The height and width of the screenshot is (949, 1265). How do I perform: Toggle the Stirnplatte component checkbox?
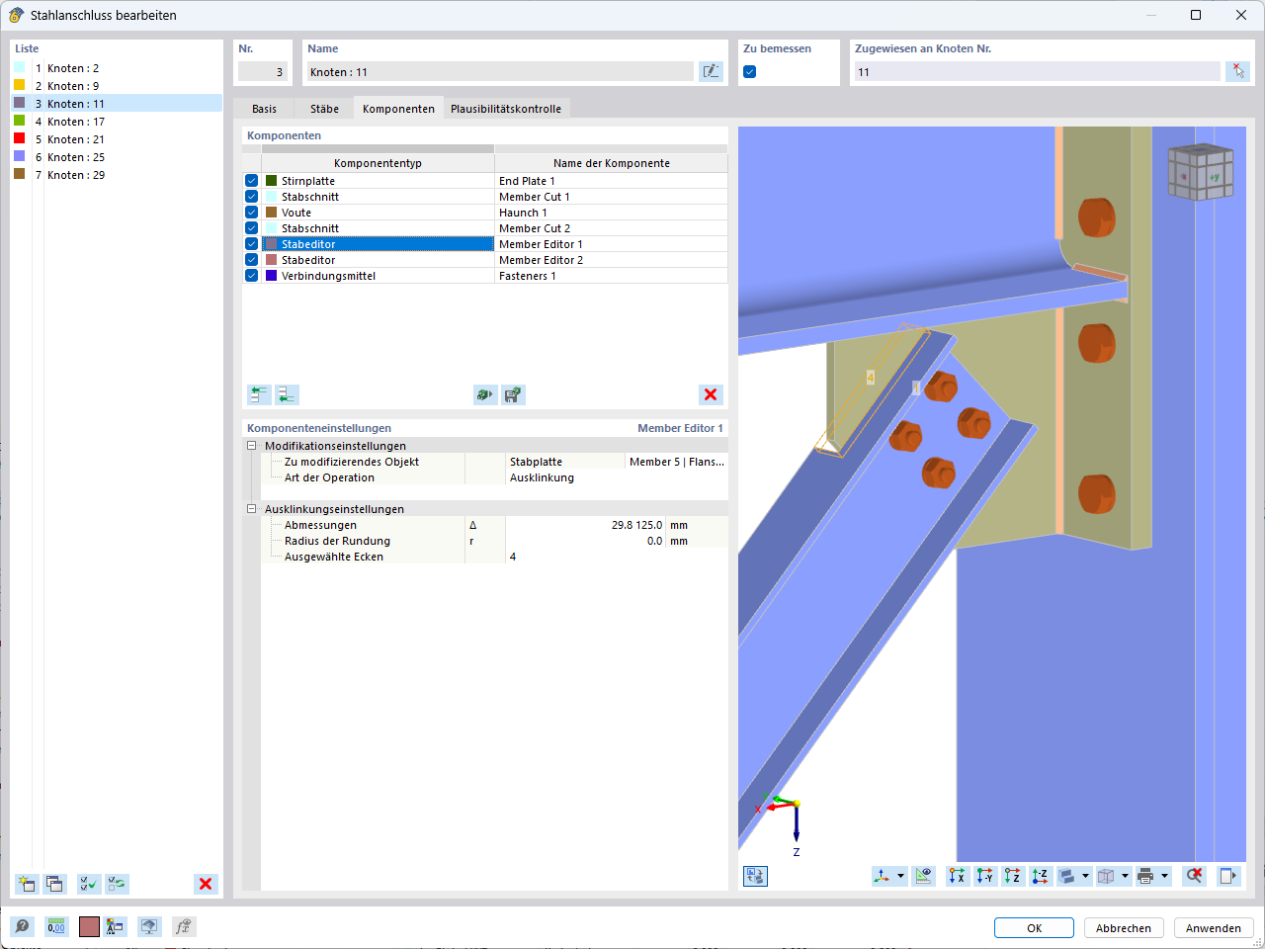tap(252, 181)
